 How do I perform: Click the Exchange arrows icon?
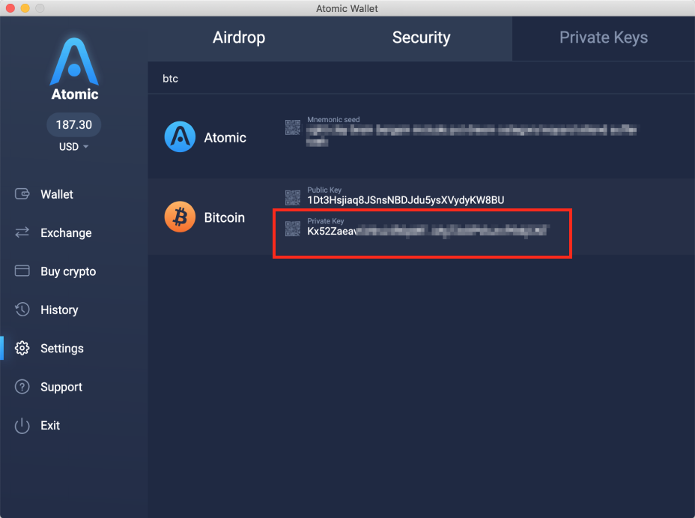22,232
